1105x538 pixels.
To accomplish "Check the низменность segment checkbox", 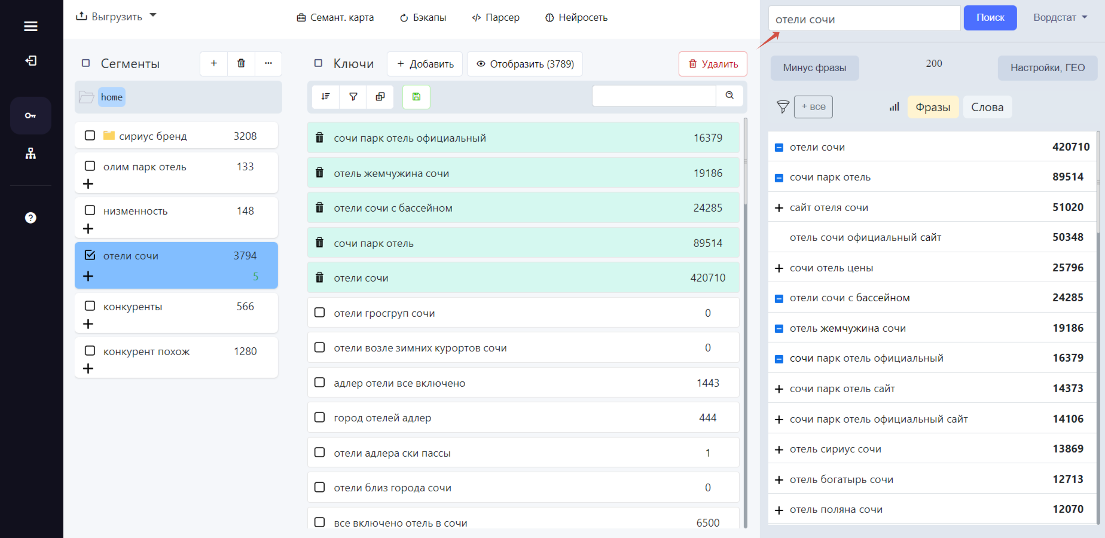I will [x=90, y=210].
